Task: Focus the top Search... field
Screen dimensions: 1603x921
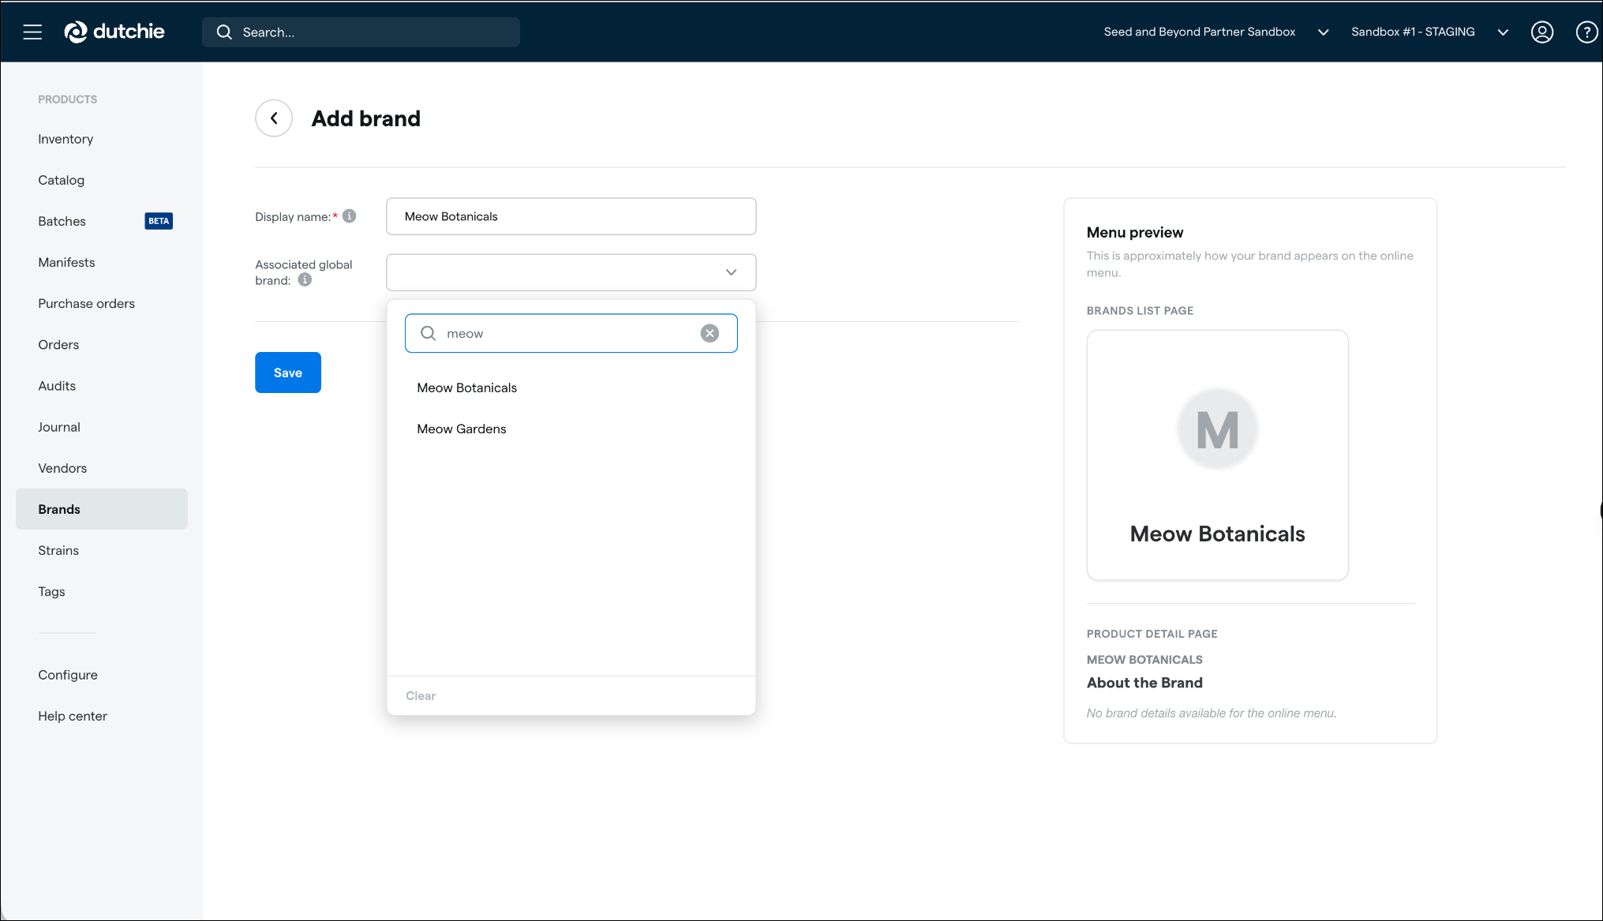Action: pyautogui.click(x=361, y=32)
